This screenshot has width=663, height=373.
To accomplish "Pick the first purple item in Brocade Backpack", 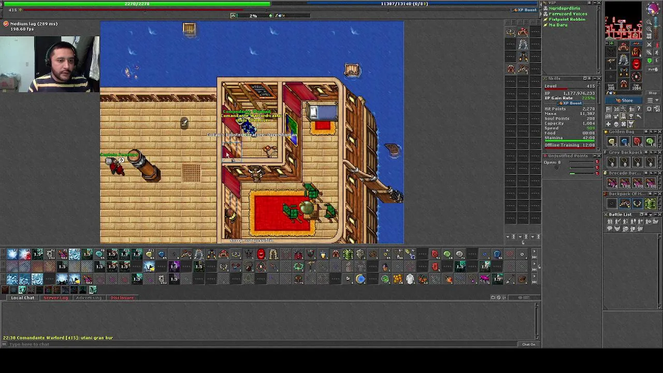I will tap(612, 183).
